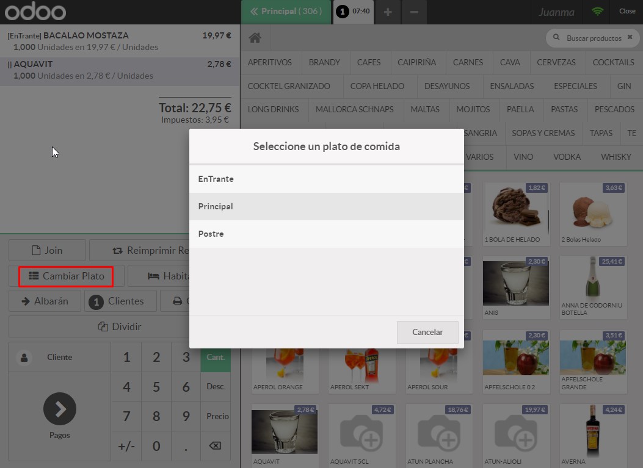The width and height of the screenshot is (643, 468).
Task: Clear the product search with X icon
Action: 630,37
